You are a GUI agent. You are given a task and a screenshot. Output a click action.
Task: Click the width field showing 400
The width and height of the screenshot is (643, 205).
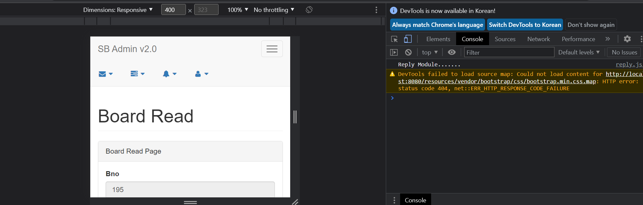pyautogui.click(x=173, y=10)
